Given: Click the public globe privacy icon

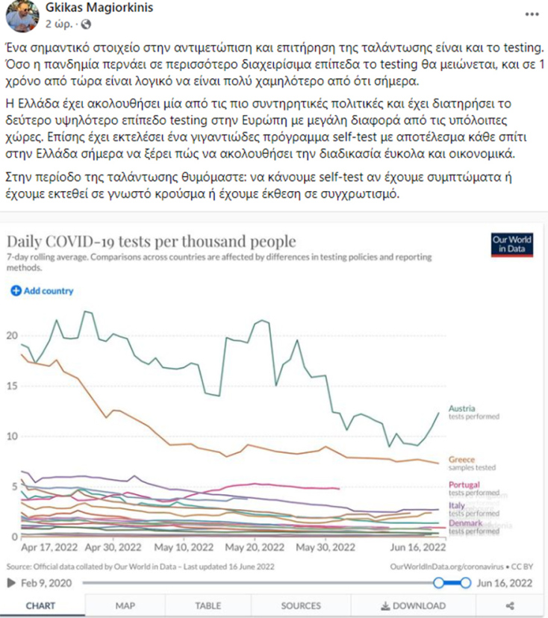Looking at the screenshot, I should tap(84, 24).
